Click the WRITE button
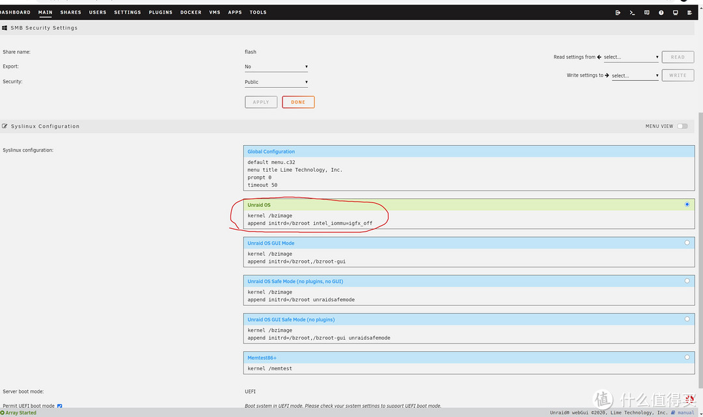Image resolution: width=703 pixels, height=417 pixels. 678,75
